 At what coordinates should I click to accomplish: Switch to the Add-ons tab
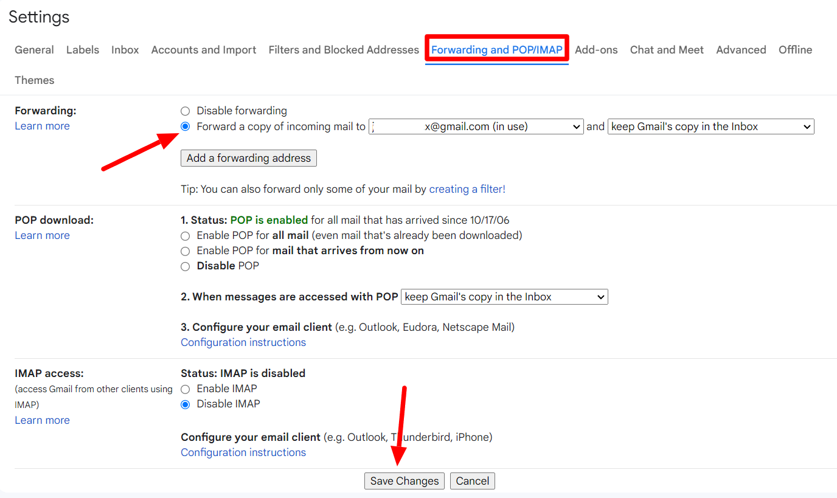tap(596, 50)
